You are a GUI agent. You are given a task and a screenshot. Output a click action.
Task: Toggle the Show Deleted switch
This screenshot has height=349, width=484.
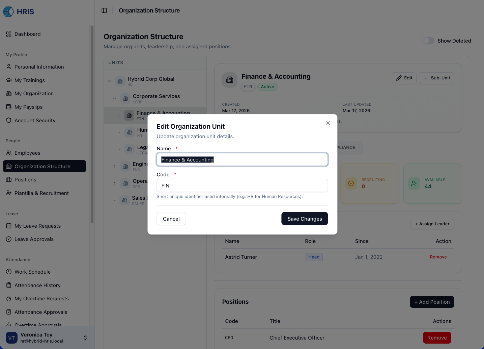(x=428, y=41)
